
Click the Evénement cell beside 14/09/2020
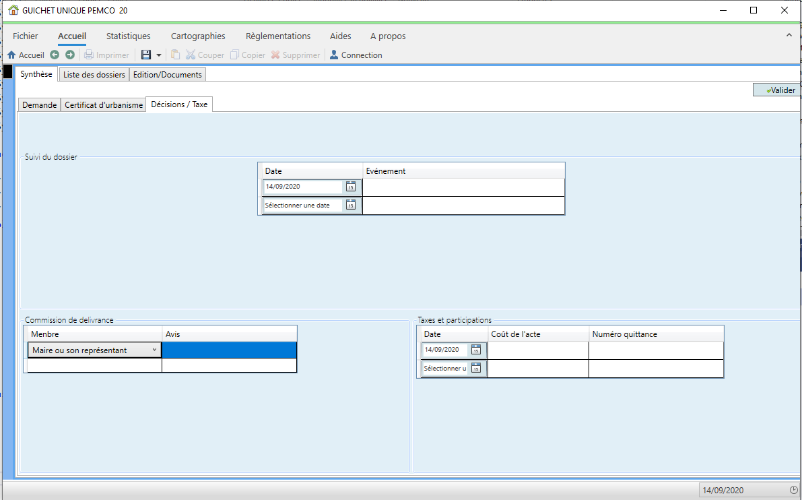pyautogui.click(x=463, y=187)
